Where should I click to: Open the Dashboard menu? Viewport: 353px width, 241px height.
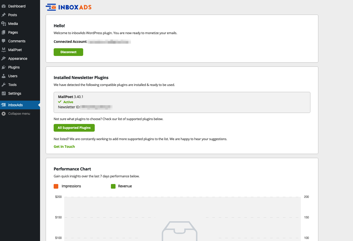pos(20,6)
